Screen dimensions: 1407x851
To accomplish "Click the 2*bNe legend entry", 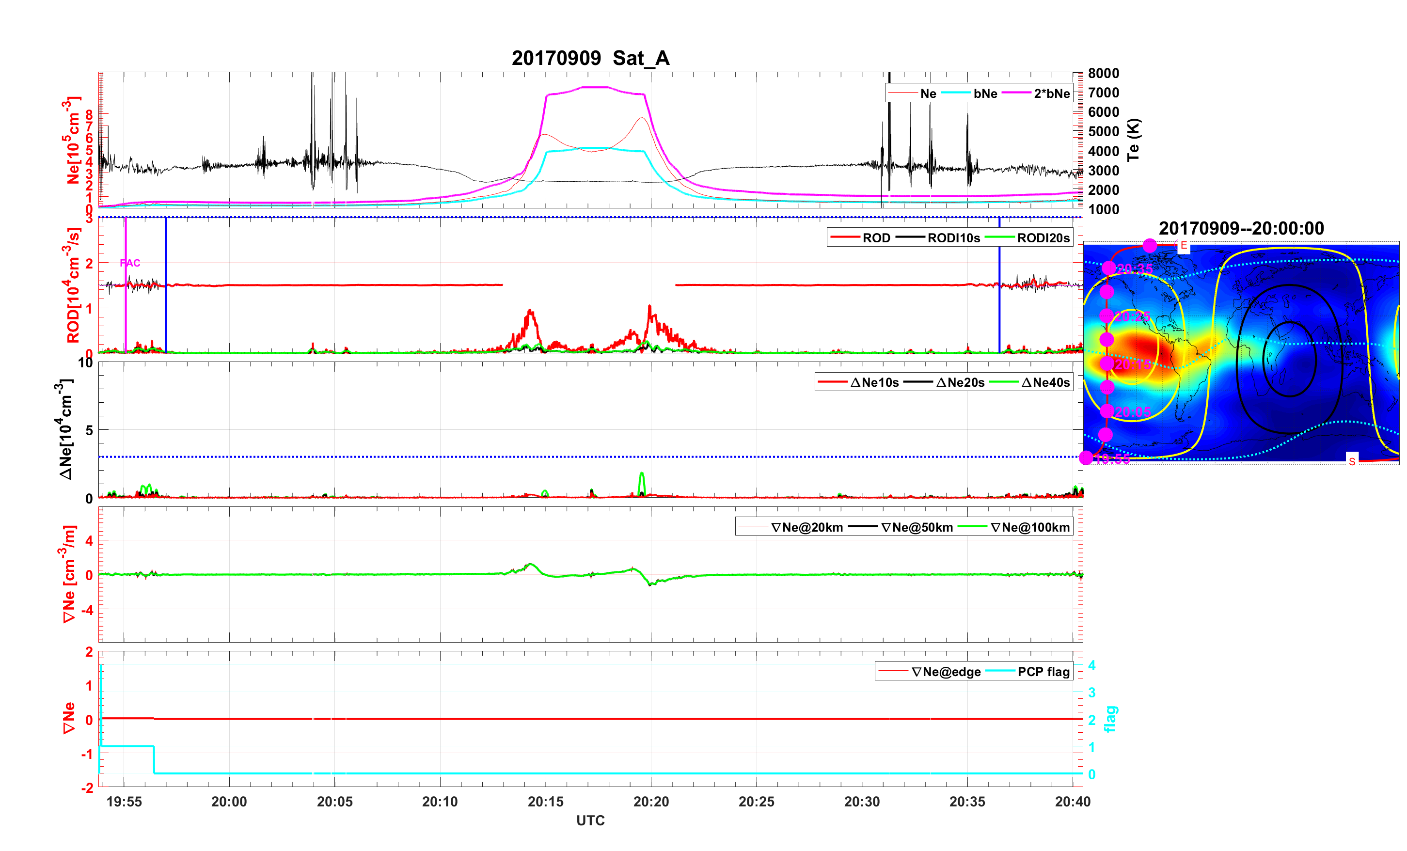I will (x=1051, y=94).
